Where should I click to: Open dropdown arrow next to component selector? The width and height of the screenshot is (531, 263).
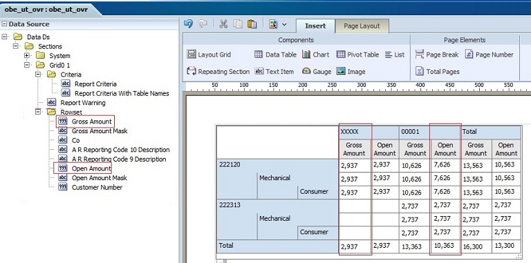[x=284, y=24]
